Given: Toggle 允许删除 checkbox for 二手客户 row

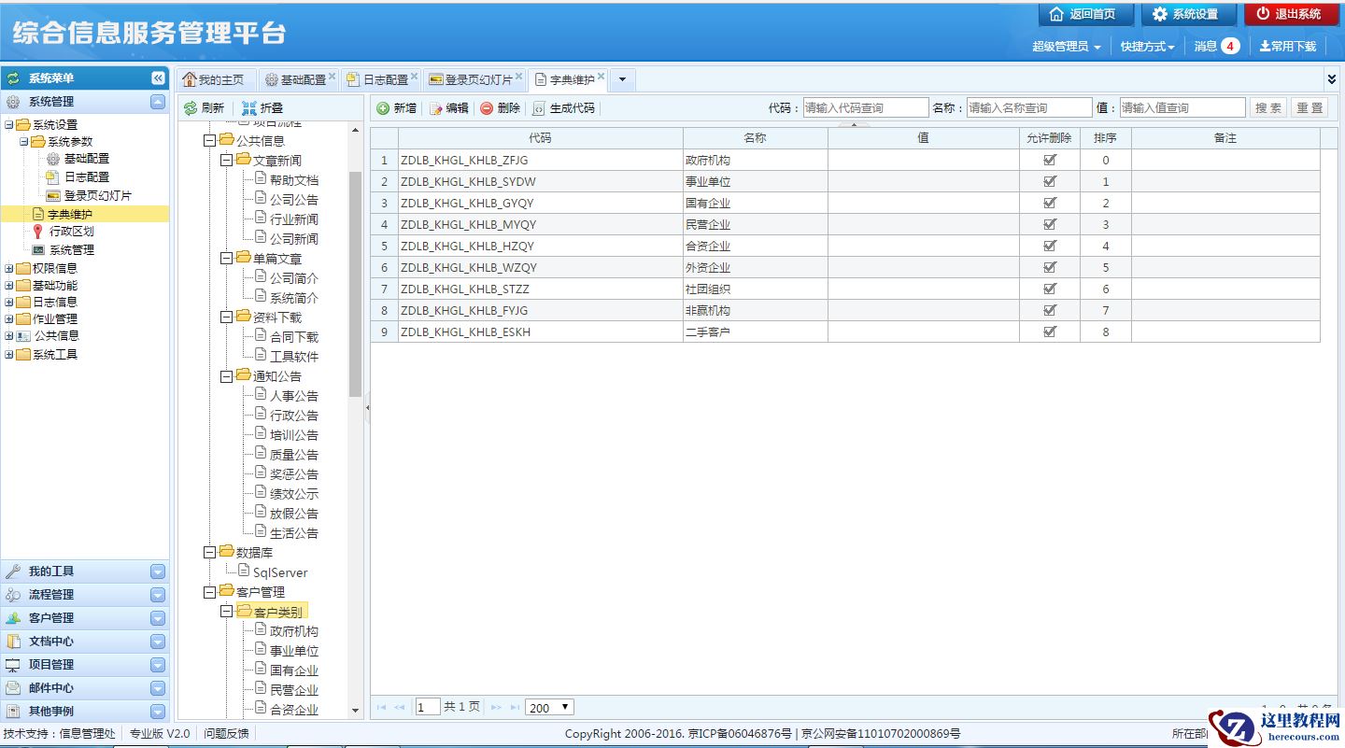Looking at the screenshot, I should (1050, 332).
